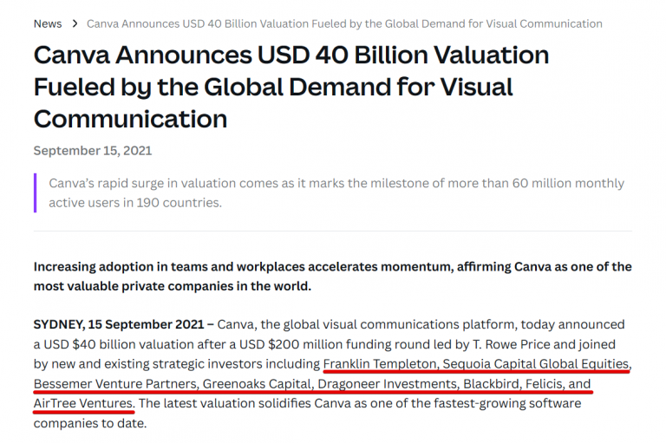Click the summary quote about 60 million users
Image resolution: width=666 pixels, height=443 pixels.
coord(336,193)
